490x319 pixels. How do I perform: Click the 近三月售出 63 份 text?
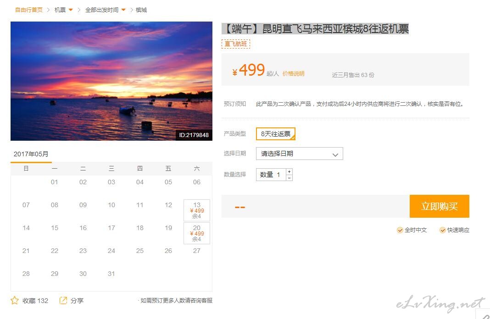pos(353,75)
